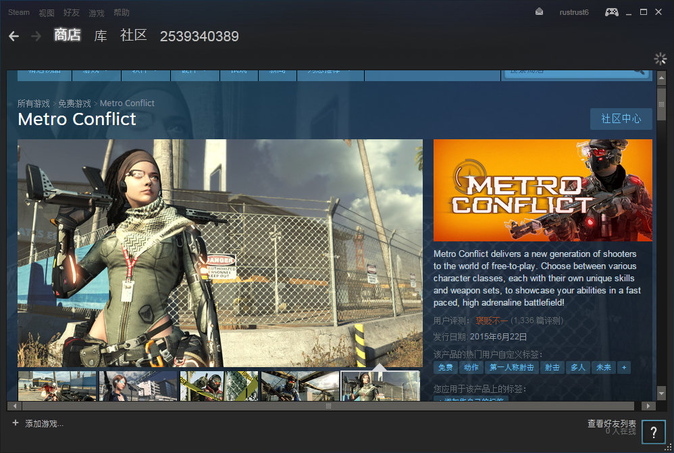The height and width of the screenshot is (453, 674).
Task: Select the 动作 tag
Action: click(x=471, y=367)
